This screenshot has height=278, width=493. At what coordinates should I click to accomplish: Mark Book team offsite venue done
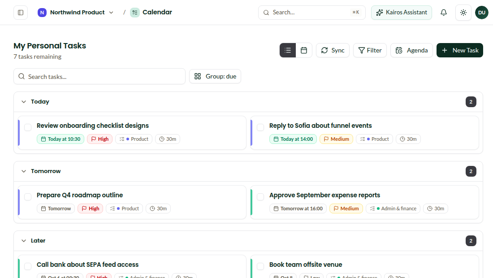(260, 266)
